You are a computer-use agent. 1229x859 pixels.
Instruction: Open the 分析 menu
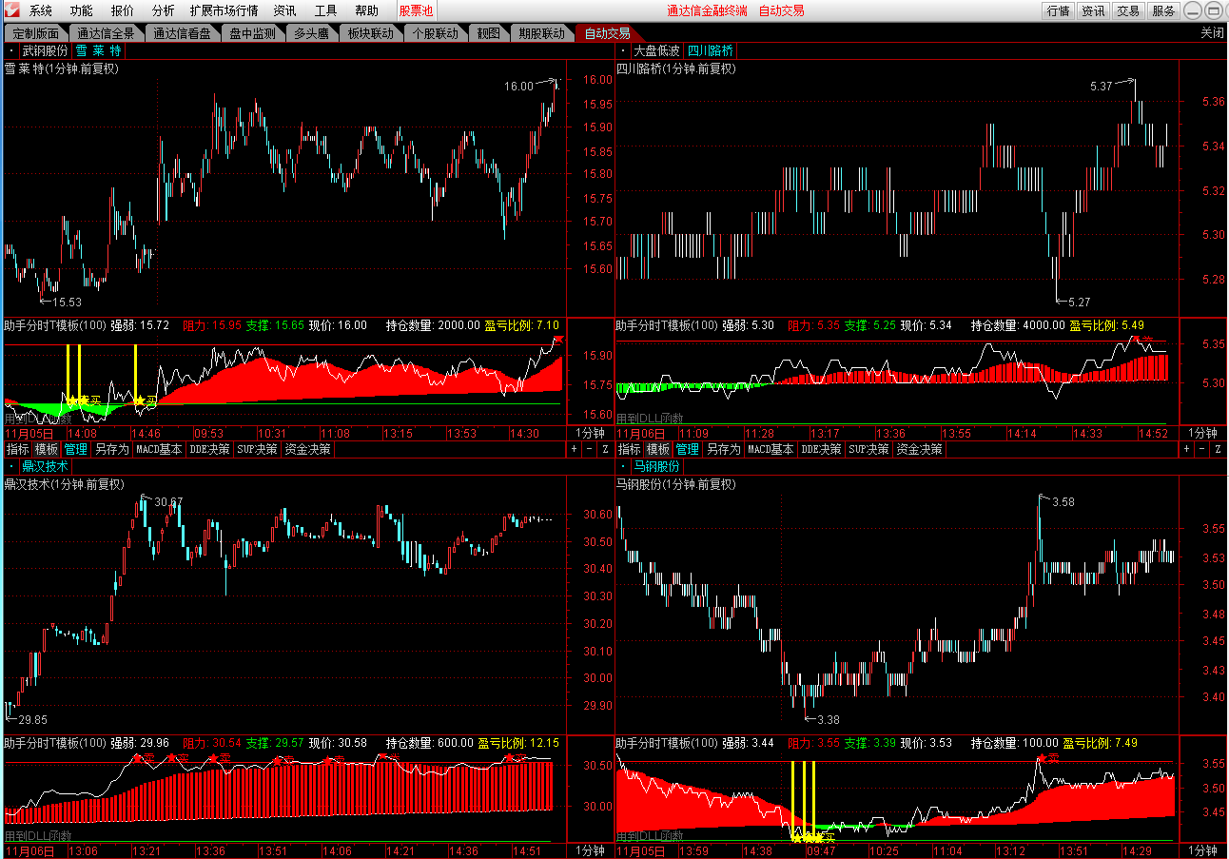click(x=164, y=10)
